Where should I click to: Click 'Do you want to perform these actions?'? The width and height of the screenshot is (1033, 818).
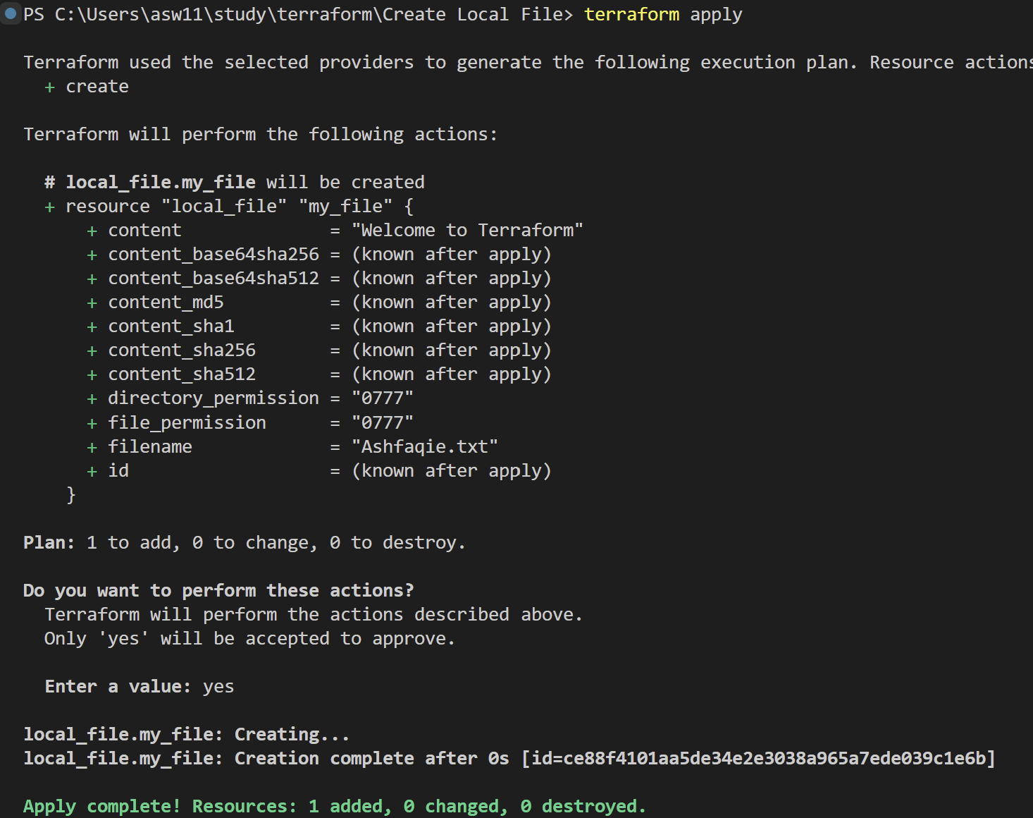click(218, 591)
